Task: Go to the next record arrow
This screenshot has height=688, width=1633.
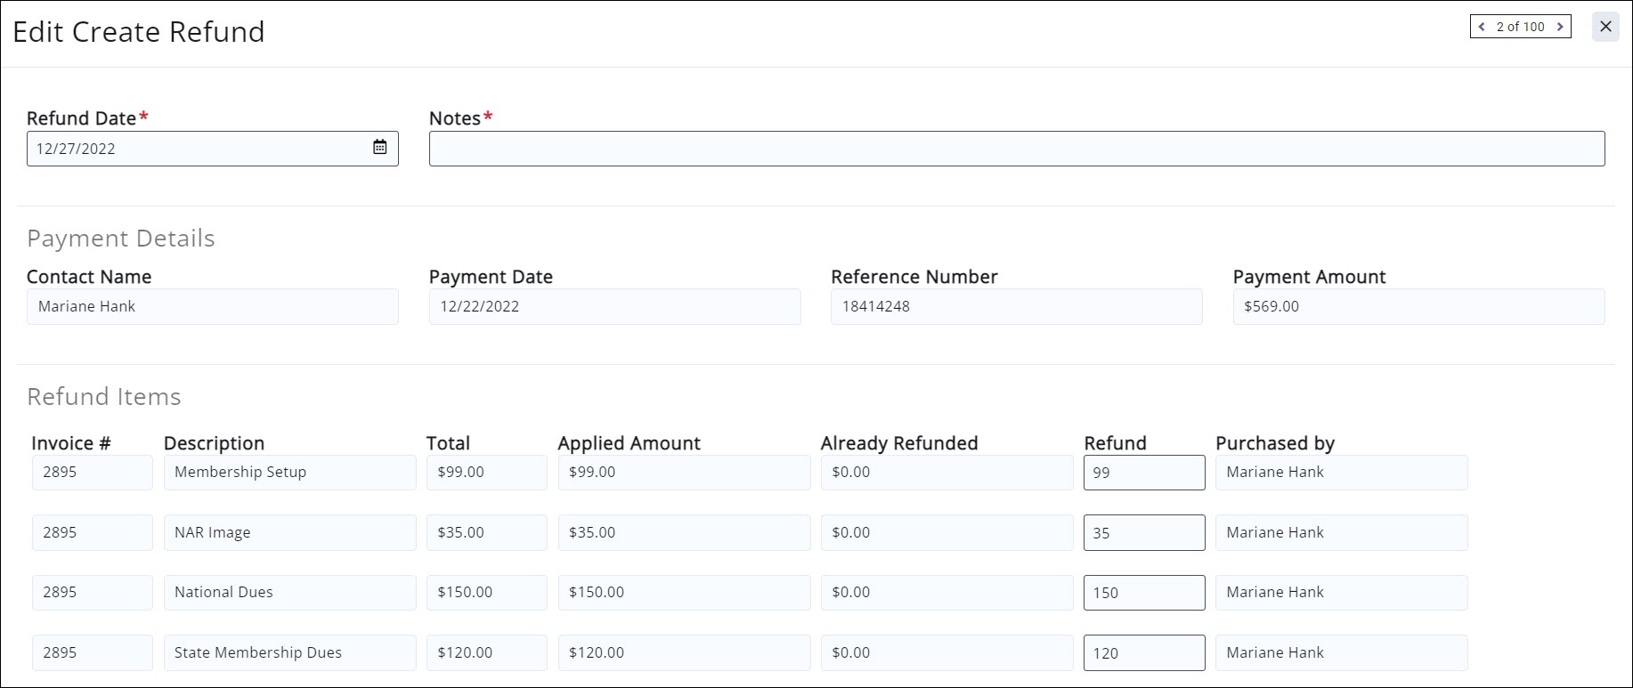Action: 1560,27
